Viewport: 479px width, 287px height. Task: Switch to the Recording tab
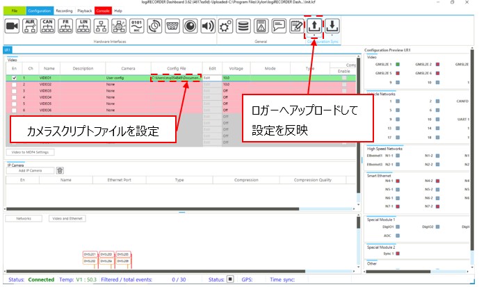point(65,11)
